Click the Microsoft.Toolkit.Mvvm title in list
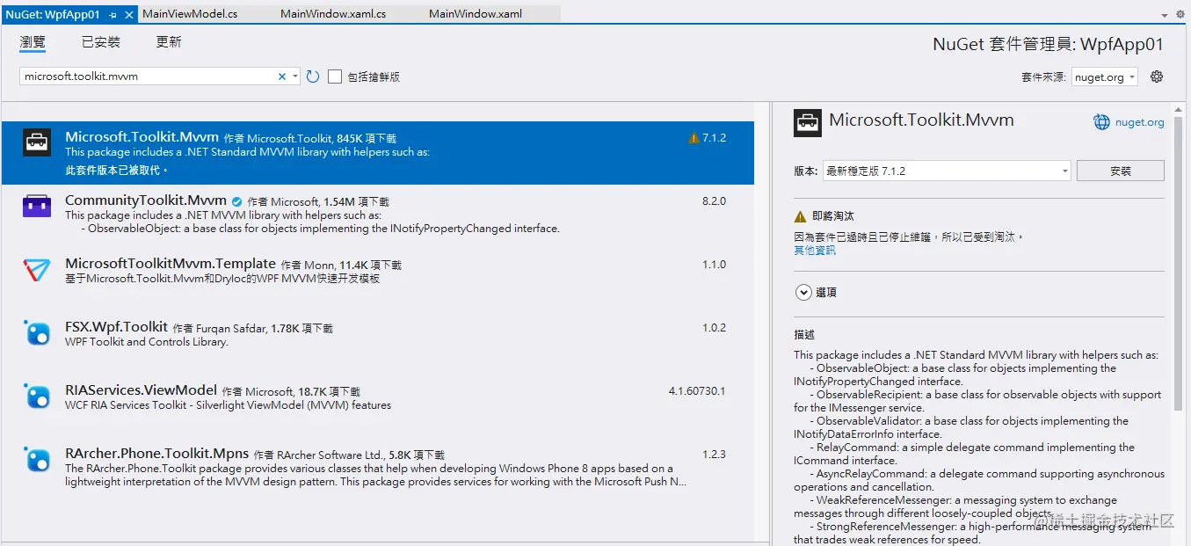 [142, 137]
